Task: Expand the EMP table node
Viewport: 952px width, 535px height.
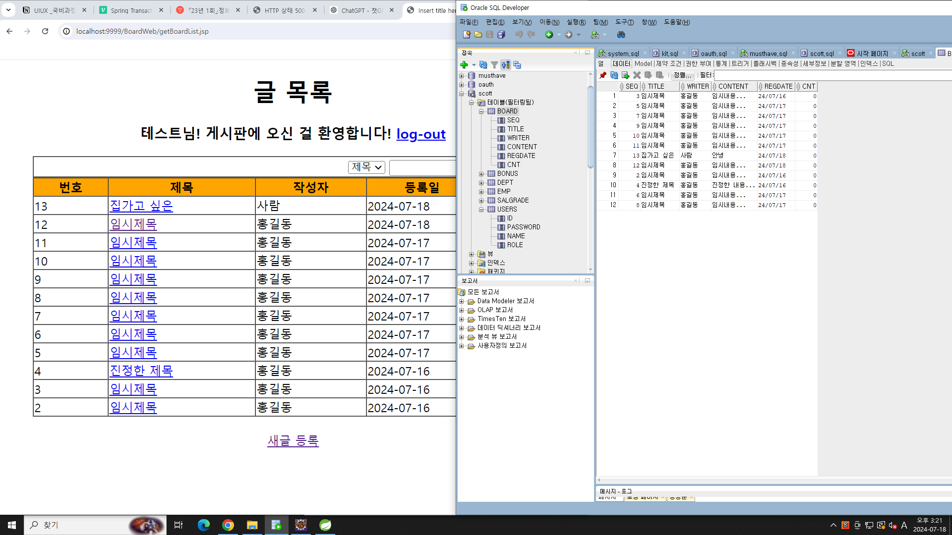Action: 481,192
